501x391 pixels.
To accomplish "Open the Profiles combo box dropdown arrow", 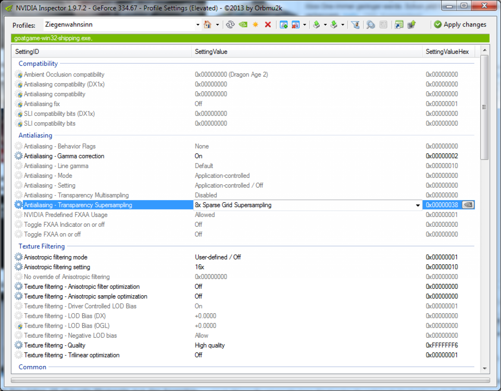I will [198, 25].
